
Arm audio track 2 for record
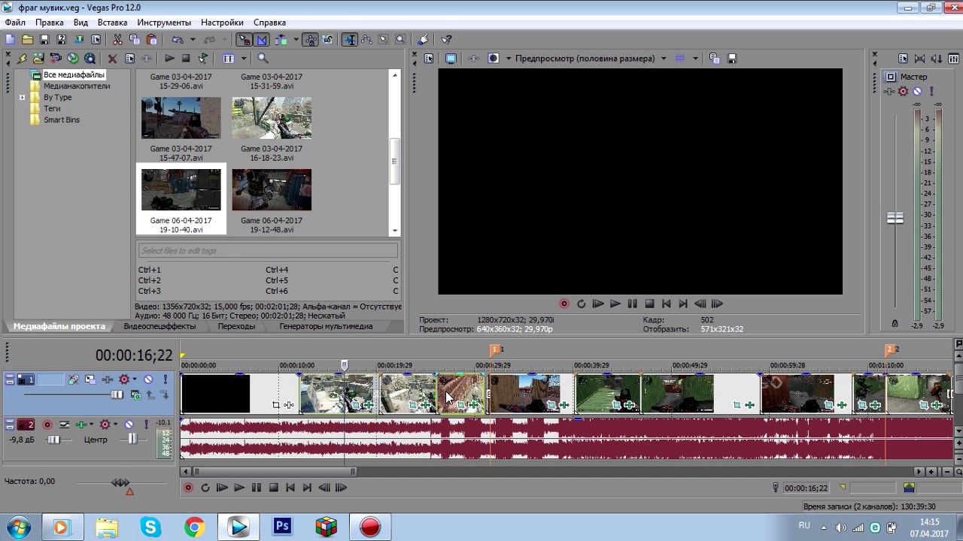(x=47, y=425)
